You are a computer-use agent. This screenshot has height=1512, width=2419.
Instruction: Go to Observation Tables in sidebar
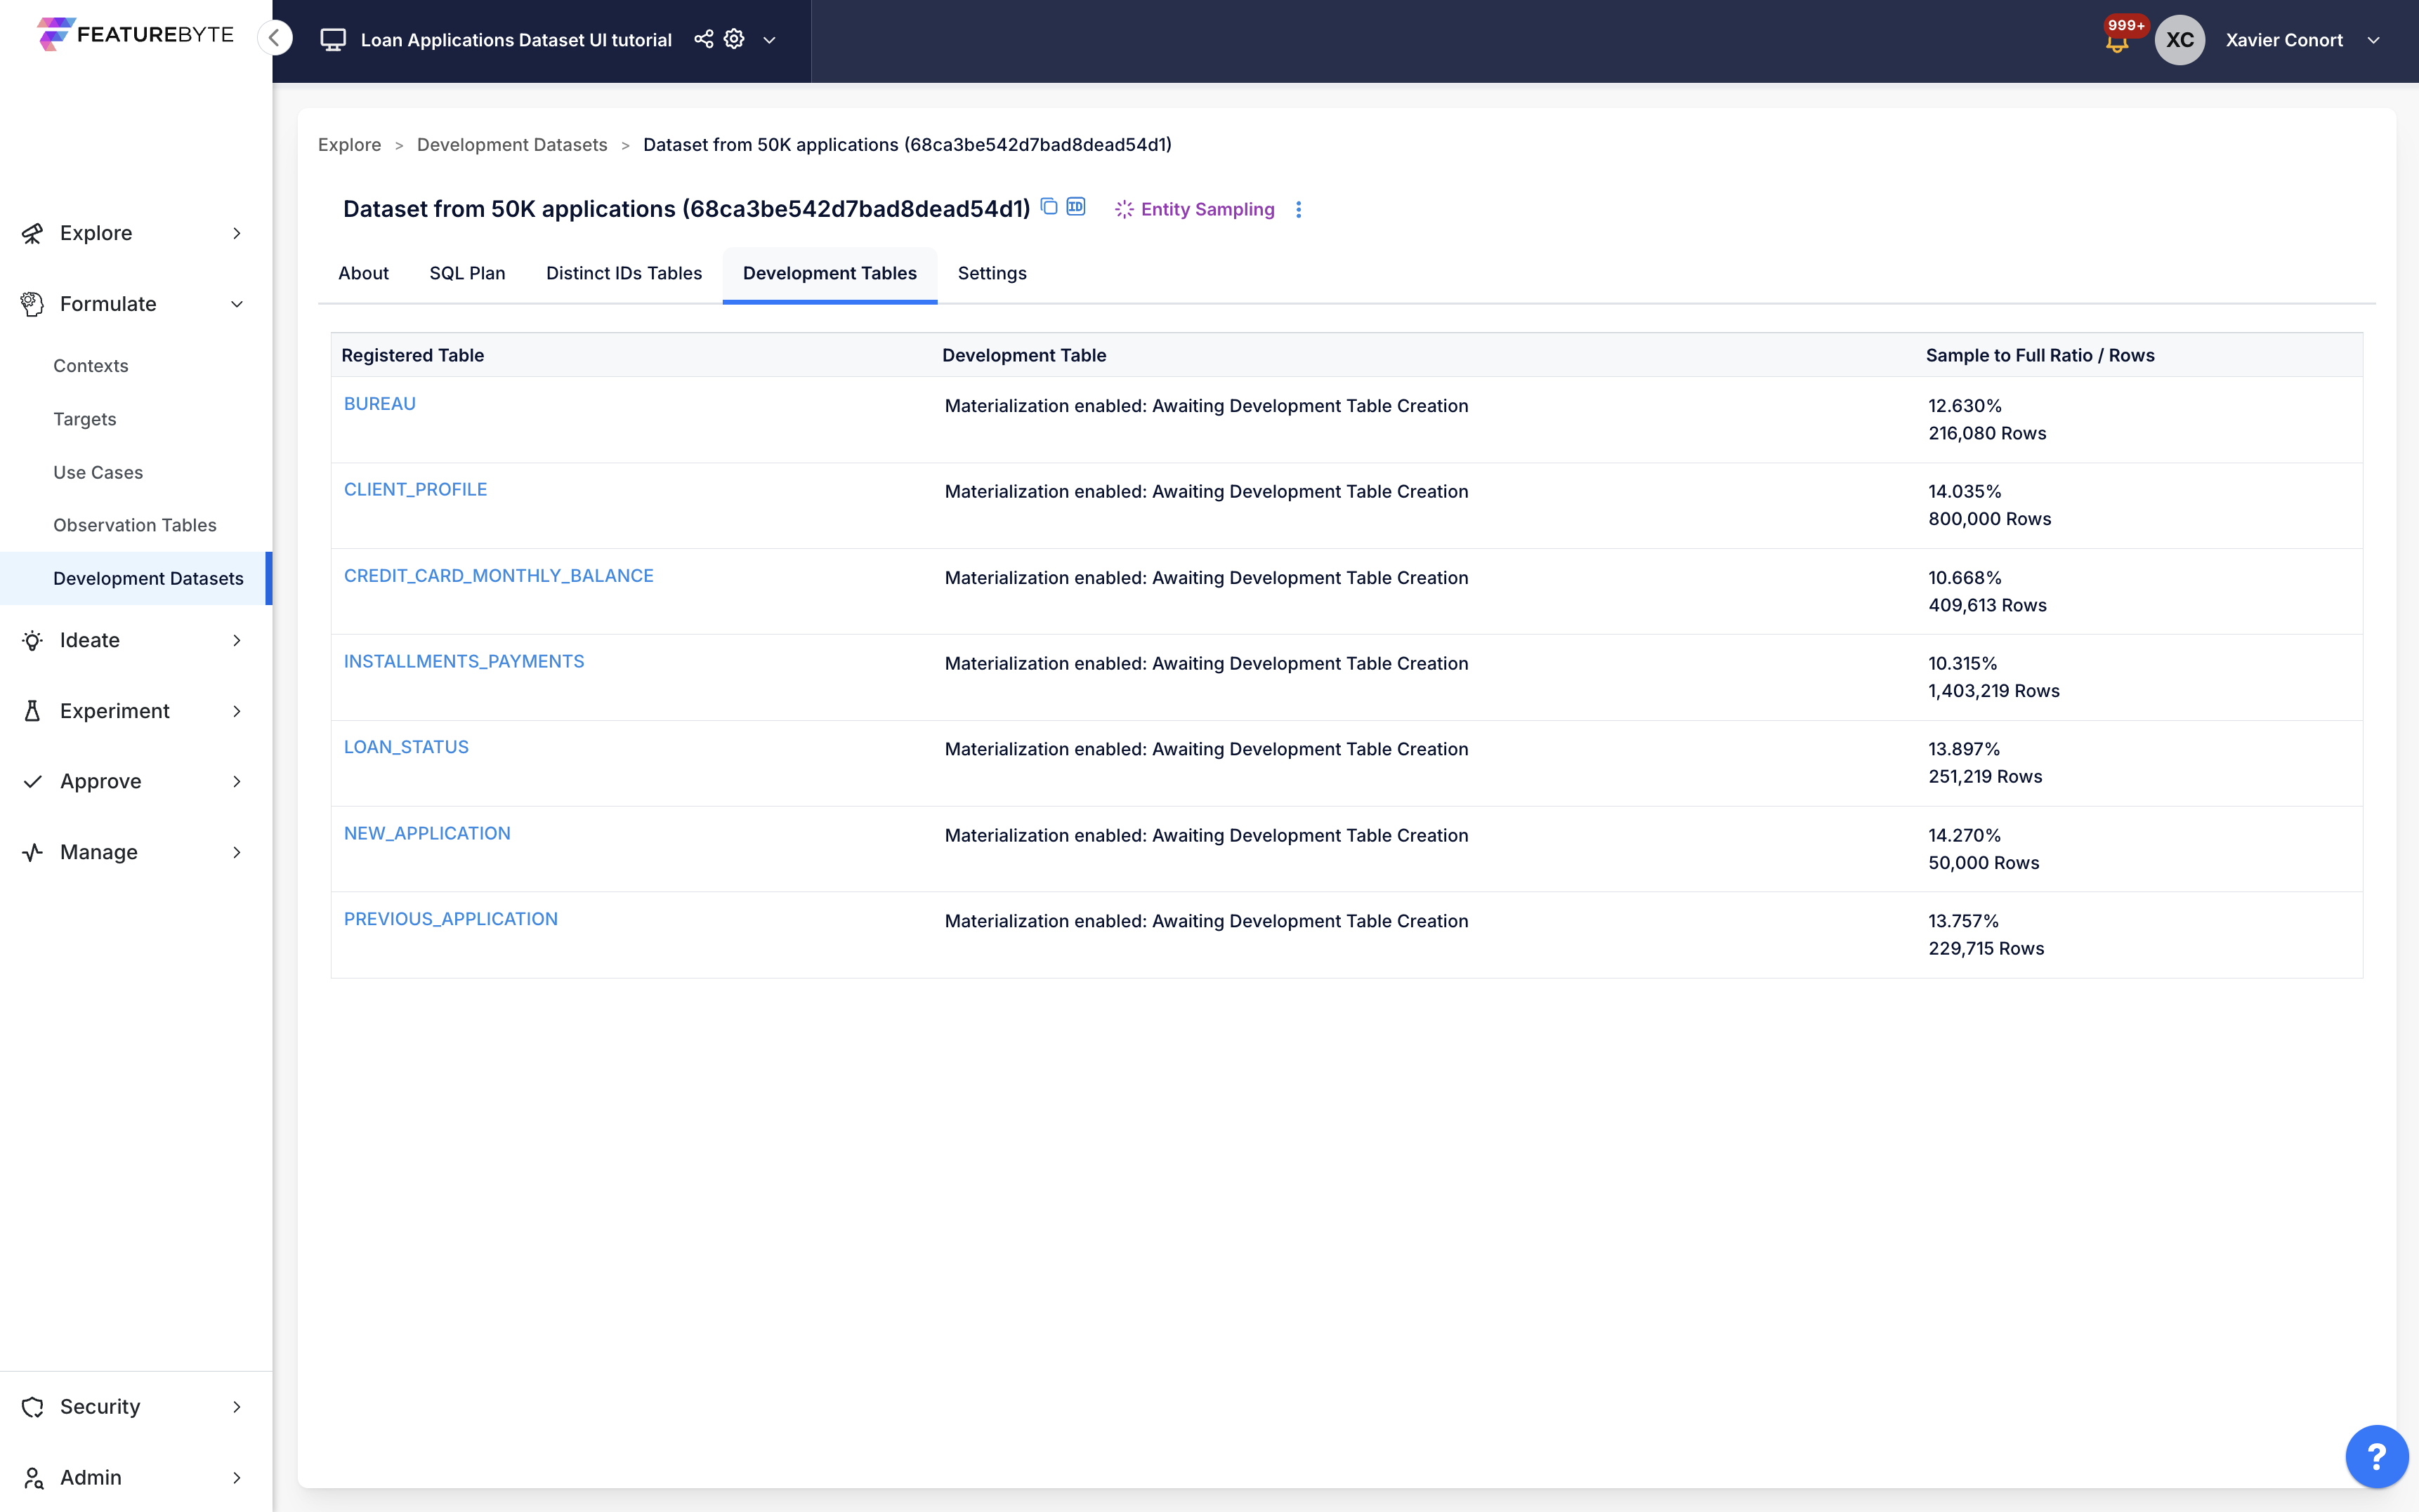point(135,525)
